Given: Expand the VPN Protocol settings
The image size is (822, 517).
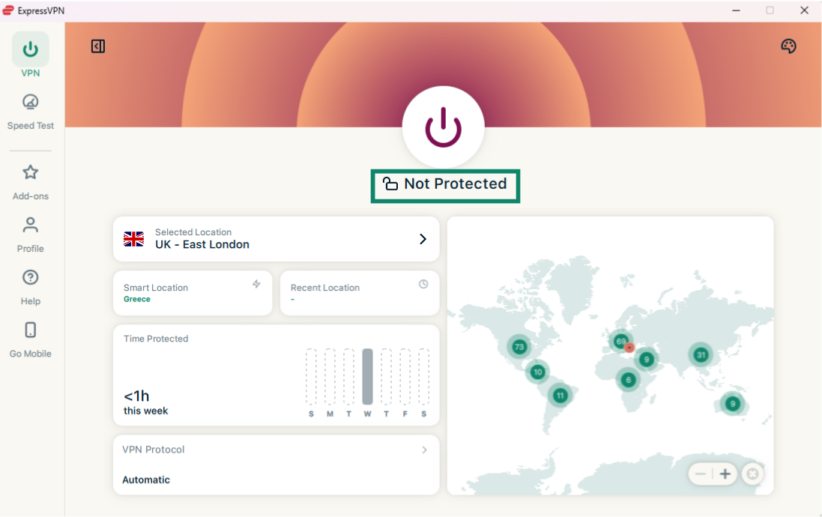Looking at the screenshot, I should (424, 450).
